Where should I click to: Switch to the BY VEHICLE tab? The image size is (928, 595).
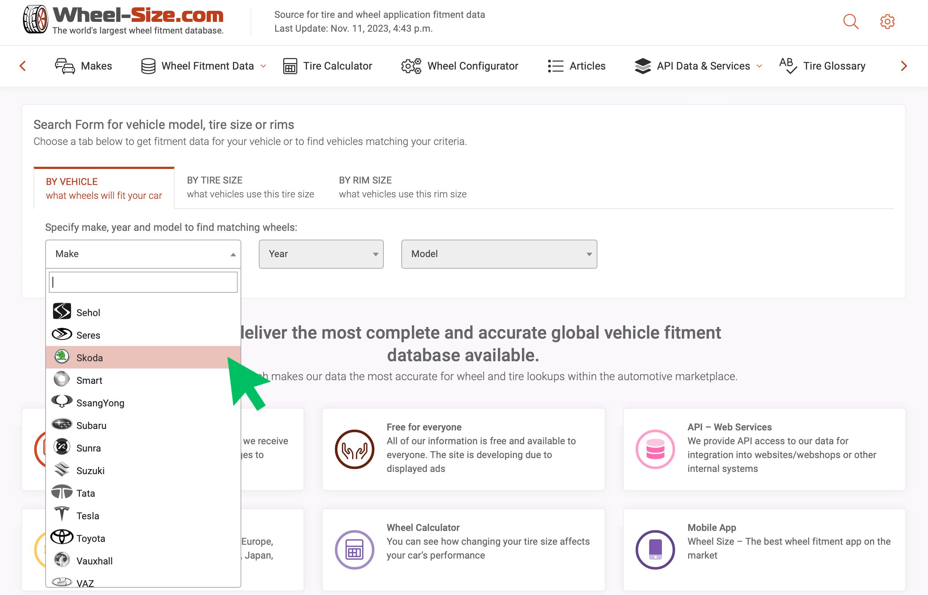point(104,188)
